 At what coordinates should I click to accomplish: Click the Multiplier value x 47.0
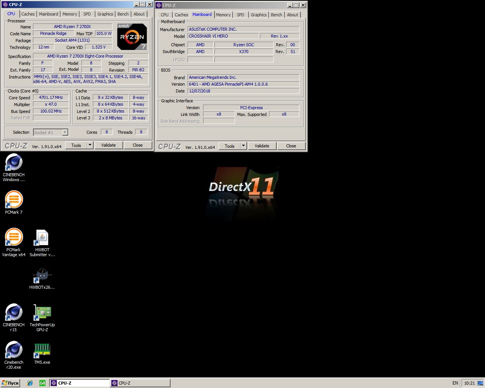(x=51, y=104)
